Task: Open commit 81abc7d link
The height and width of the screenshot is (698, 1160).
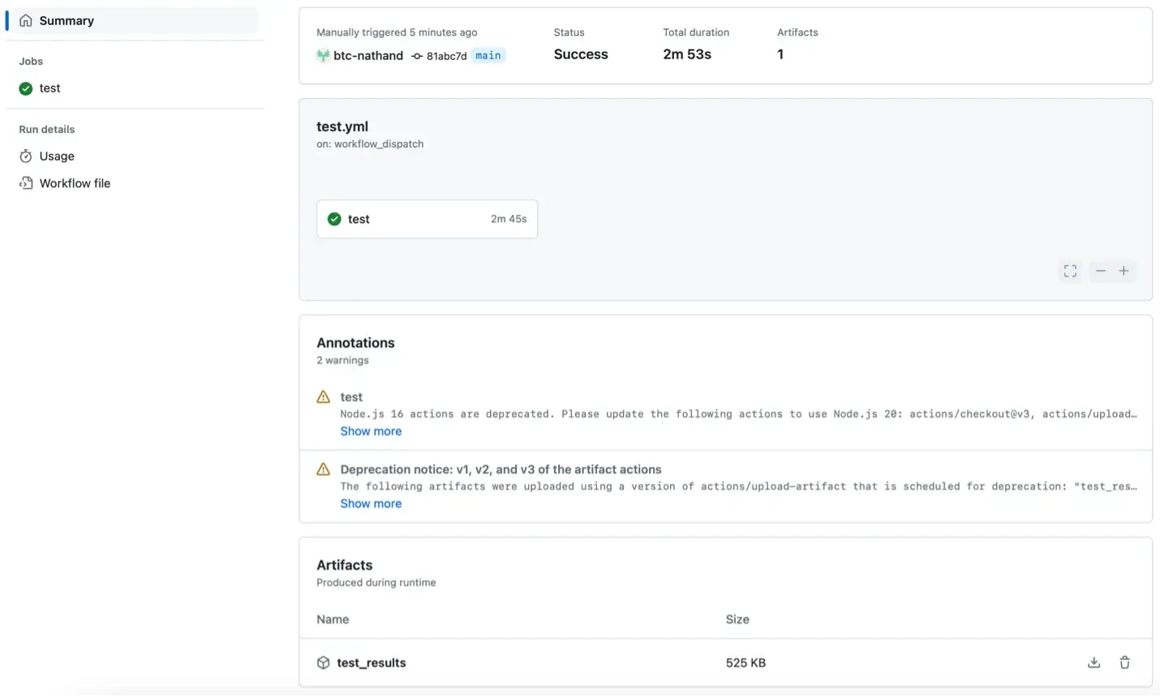Action: pyautogui.click(x=446, y=56)
